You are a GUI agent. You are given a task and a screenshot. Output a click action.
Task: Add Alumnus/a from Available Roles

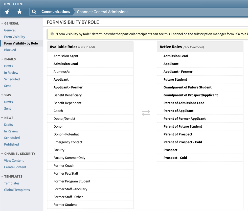[61, 72]
